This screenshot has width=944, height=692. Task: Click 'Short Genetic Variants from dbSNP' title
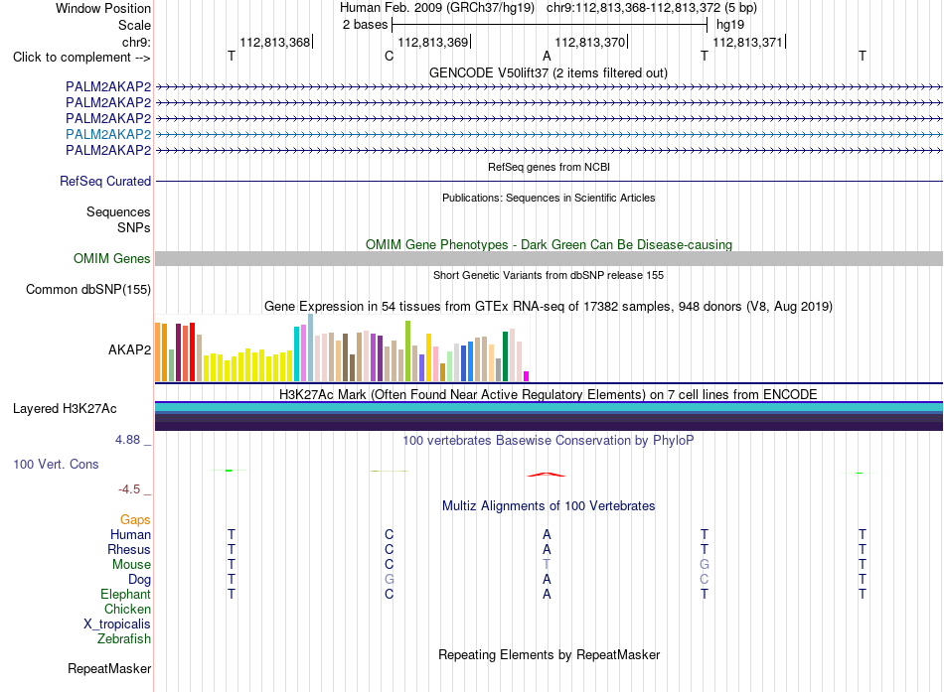pos(549,275)
